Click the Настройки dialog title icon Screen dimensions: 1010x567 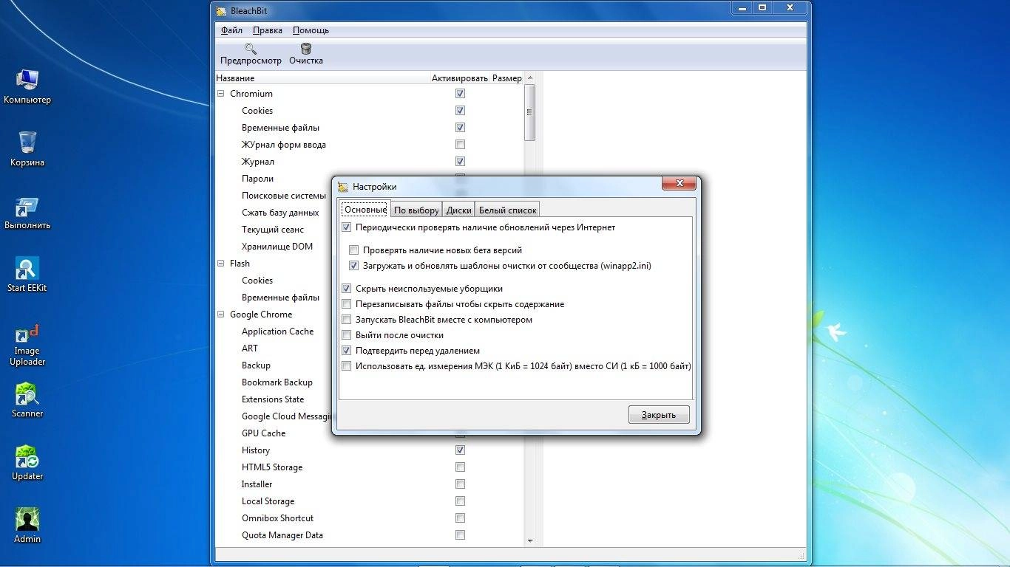point(343,187)
